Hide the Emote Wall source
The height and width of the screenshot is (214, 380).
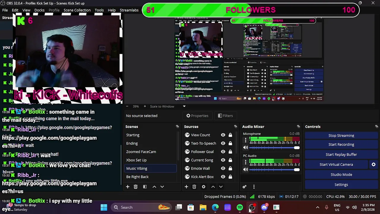coord(223,168)
